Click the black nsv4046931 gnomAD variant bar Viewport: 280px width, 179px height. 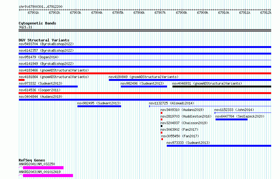click(222, 87)
